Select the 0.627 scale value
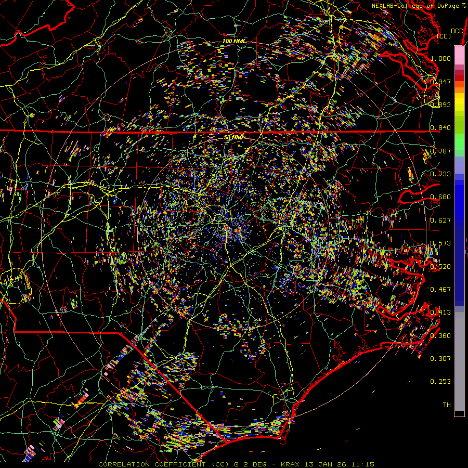 [440, 220]
